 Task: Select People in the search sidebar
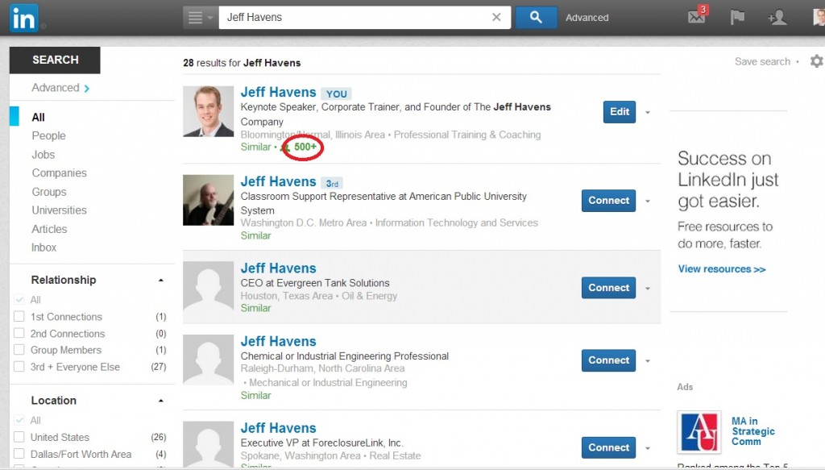(x=48, y=135)
